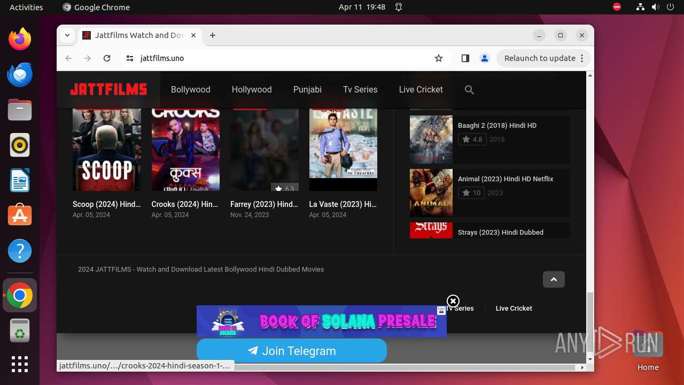Click the scroll-to-top arrow button

[x=554, y=279]
